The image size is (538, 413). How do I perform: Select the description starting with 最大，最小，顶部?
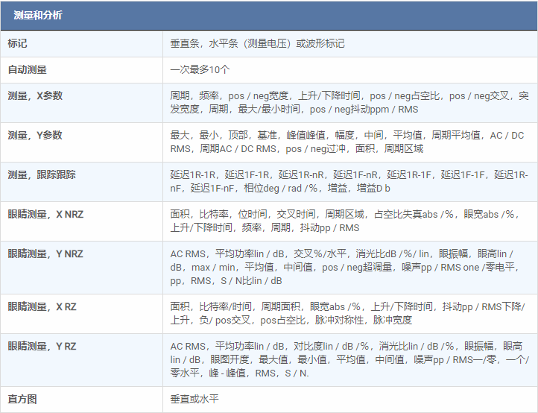click(346, 142)
